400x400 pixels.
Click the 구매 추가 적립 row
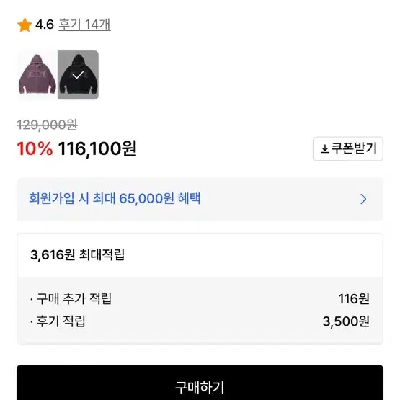pos(200,298)
